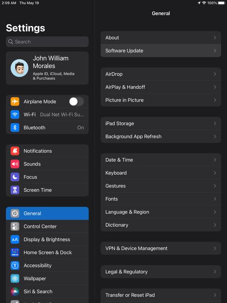Image resolution: width=227 pixels, height=303 pixels.
Task: Open the Software Update chevron
Action: 215,51
